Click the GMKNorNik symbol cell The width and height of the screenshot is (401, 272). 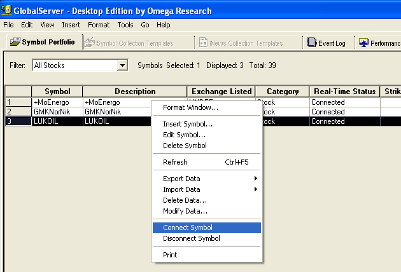click(x=57, y=112)
